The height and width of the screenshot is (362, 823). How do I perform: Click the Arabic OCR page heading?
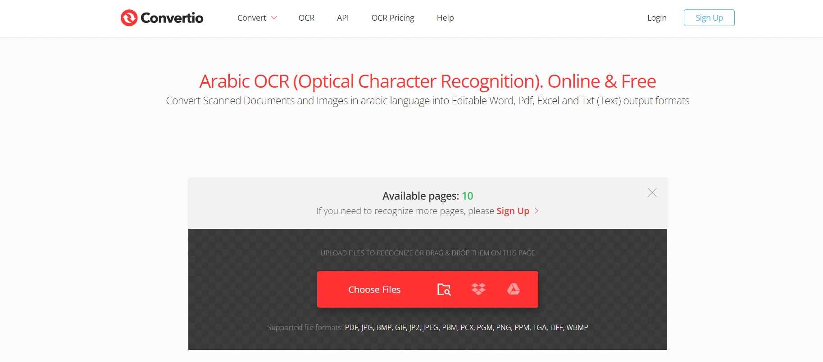coord(427,81)
